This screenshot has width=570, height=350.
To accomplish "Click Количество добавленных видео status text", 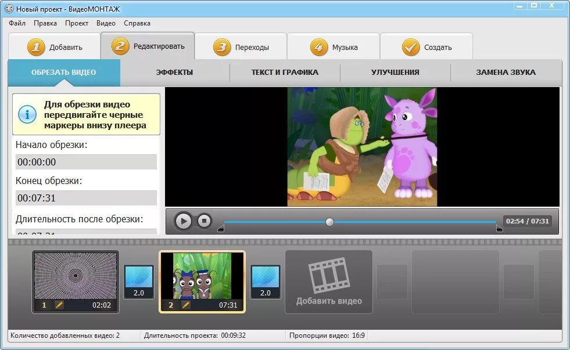I will click(65, 335).
